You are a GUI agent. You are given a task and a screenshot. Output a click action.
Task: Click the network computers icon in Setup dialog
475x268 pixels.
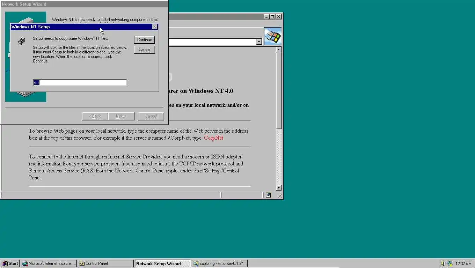(x=21, y=42)
